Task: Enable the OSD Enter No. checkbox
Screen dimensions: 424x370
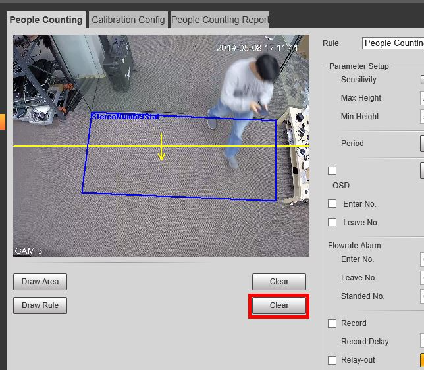Action: 332,204
